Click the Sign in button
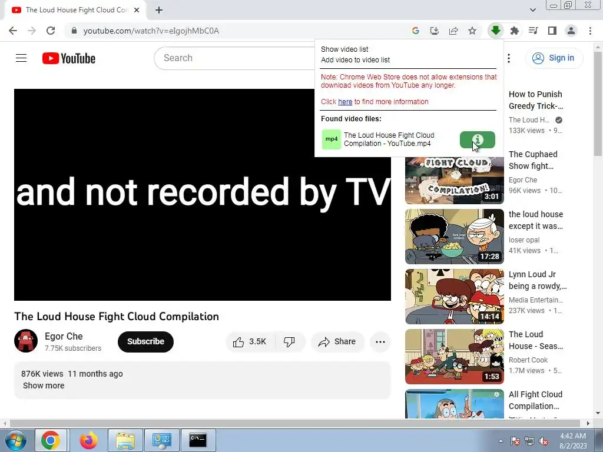Image resolution: width=603 pixels, height=452 pixels. [554, 58]
